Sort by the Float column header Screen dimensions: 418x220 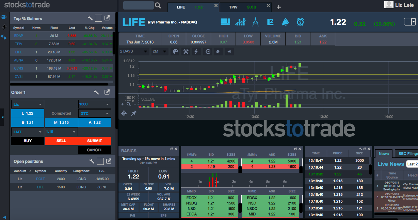54,28
